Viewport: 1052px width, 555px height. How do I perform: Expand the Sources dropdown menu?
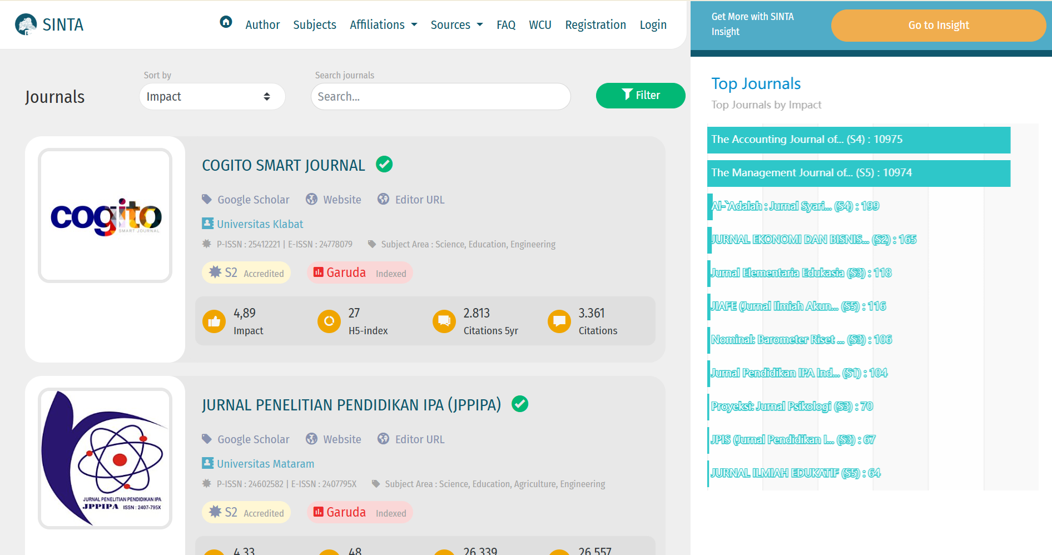[456, 25]
